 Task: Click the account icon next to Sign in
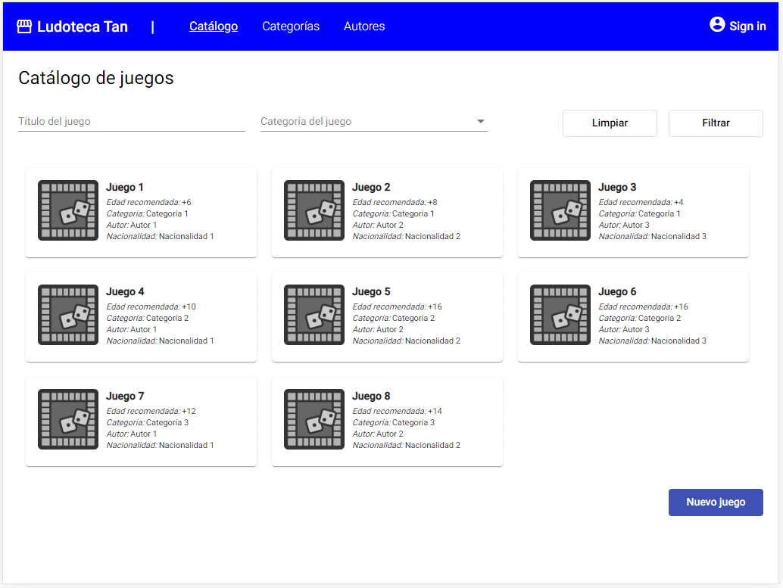click(716, 24)
